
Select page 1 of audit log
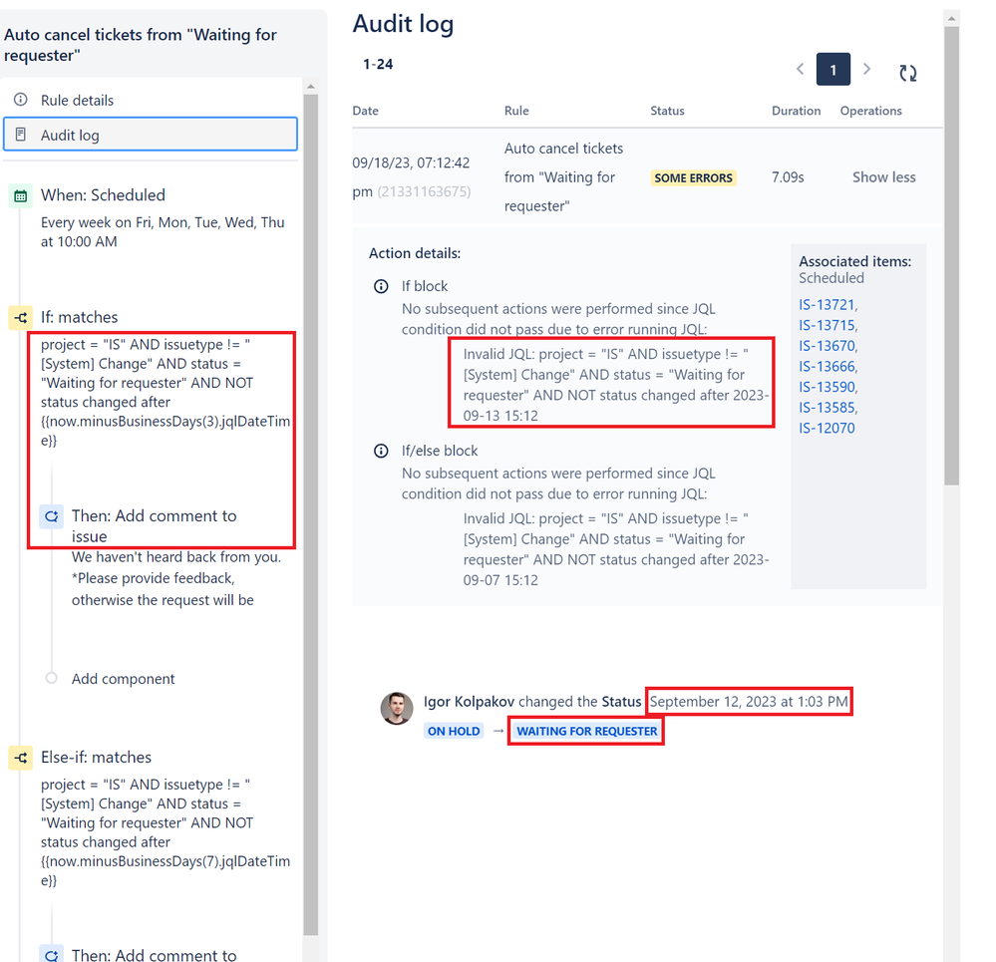pyautogui.click(x=832, y=69)
